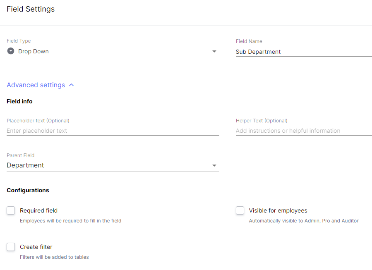Open Field Type list via its arrow
The width and height of the screenshot is (372, 270).
[x=214, y=51]
